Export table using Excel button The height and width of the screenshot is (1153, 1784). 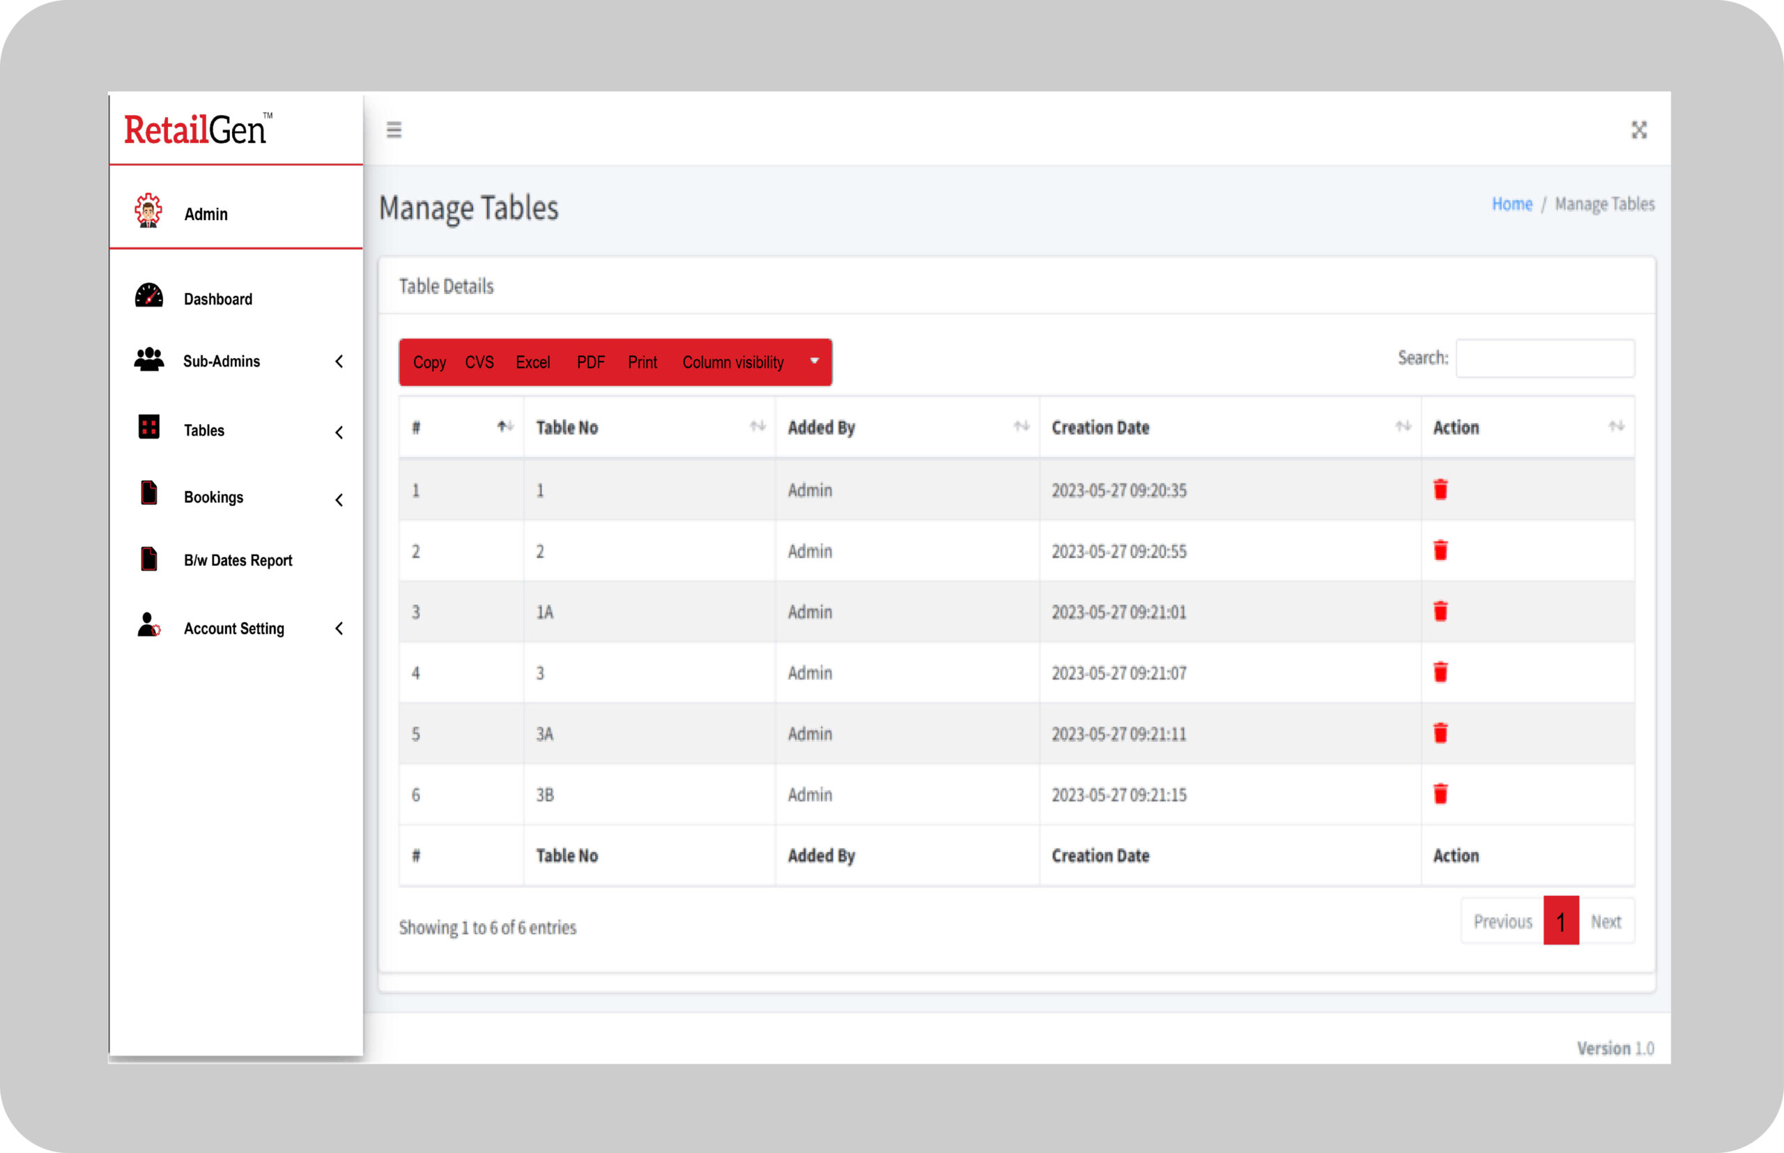point(532,362)
